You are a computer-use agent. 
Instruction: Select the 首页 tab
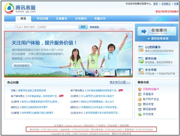pyautogui.click(x=23, y=19)
